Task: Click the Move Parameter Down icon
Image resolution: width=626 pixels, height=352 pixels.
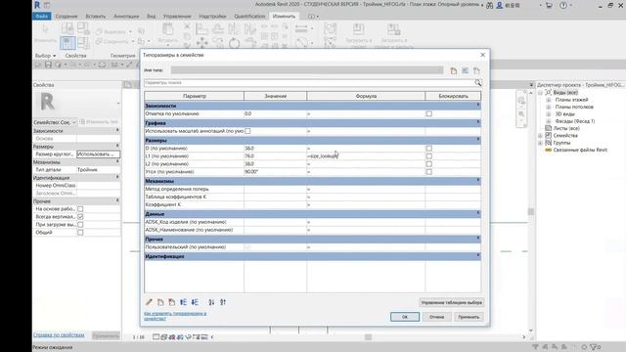Action: click(195, 302)
